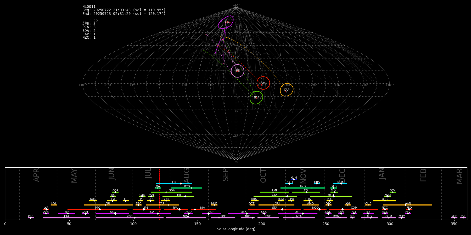
Task: Click the NUE shower marker in September
Action: coord(214,205)
